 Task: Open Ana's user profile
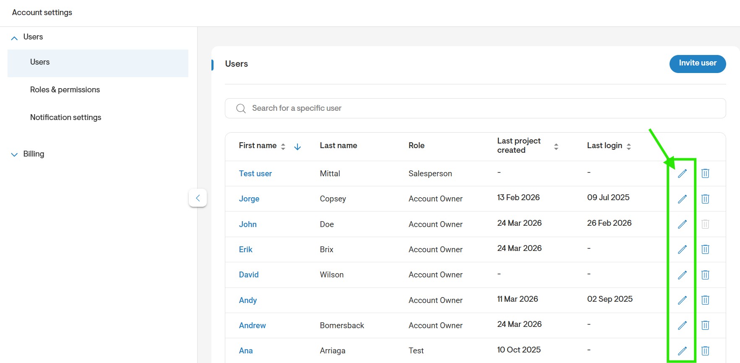pyautogui.click(x=246, y=350)
